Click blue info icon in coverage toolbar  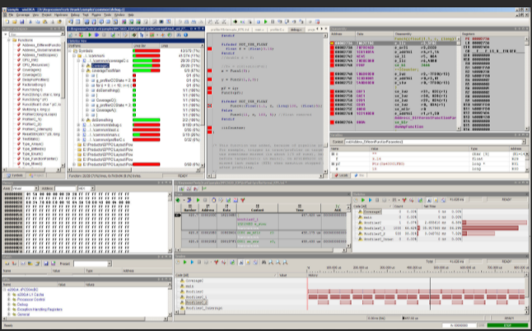coord(185,35)
